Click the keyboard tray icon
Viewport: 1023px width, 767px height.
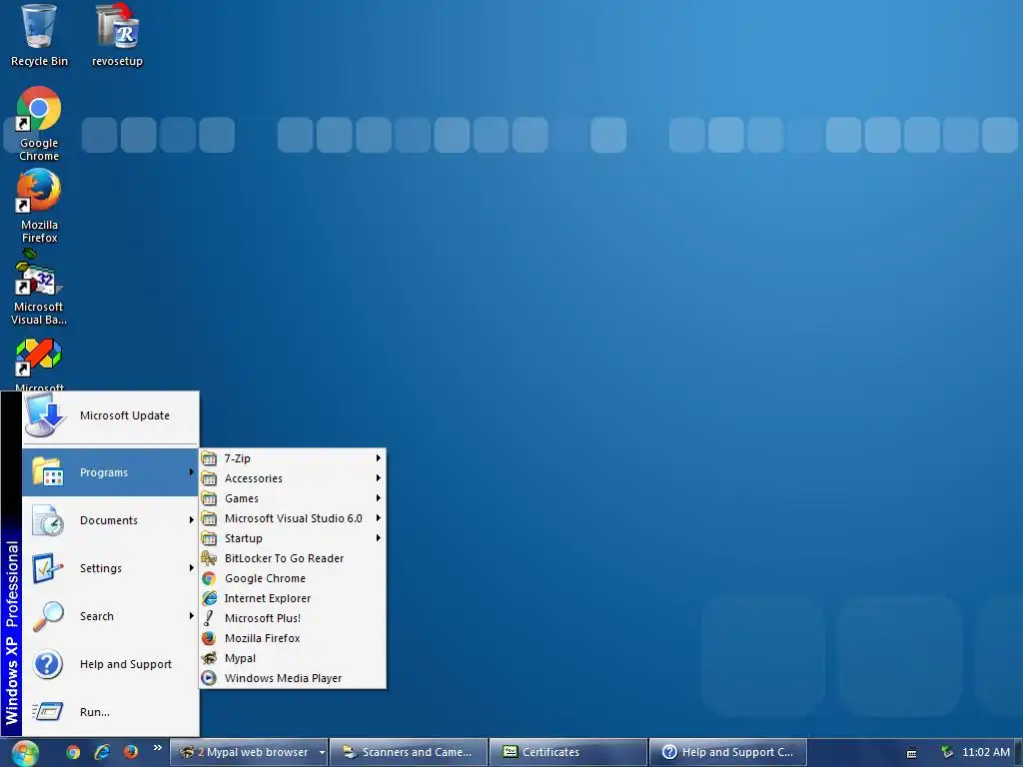[911, 753]
